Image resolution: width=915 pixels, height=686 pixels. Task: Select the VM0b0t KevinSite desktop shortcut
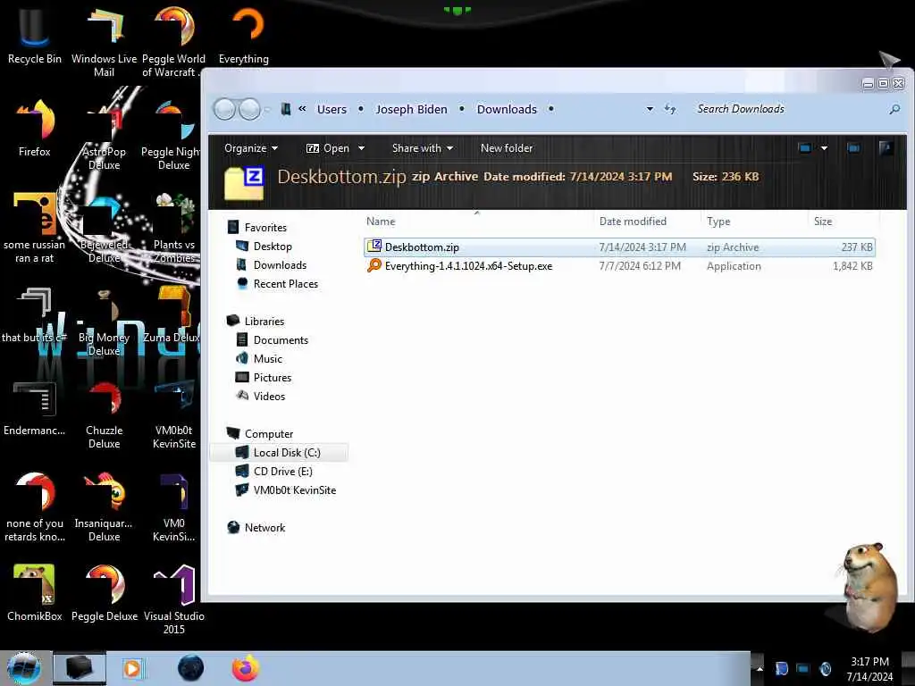point(173,414)
